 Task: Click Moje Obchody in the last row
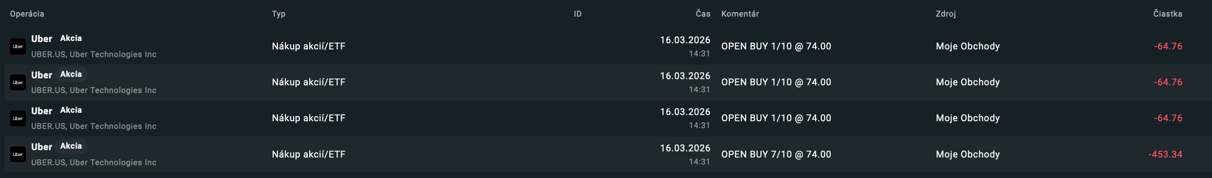(x=967, y=154)
